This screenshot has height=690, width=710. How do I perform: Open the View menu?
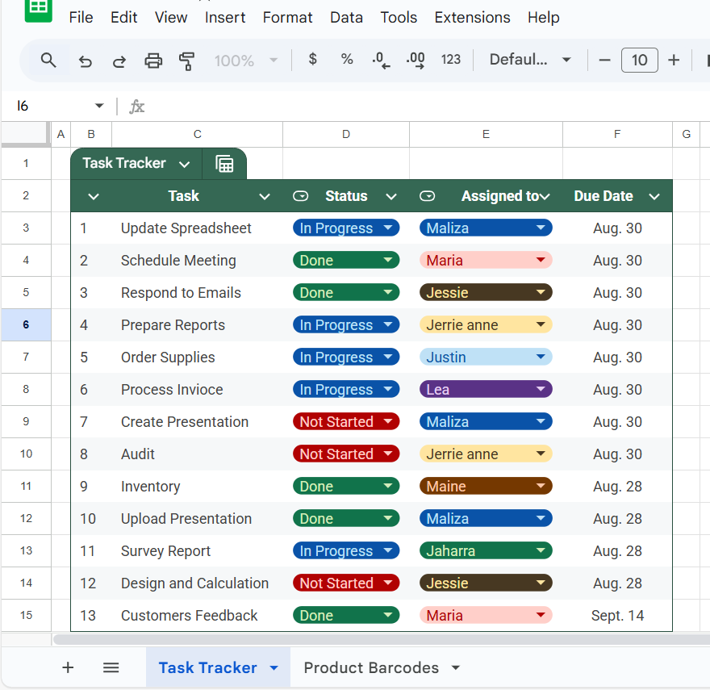click(x=171, y=17)
